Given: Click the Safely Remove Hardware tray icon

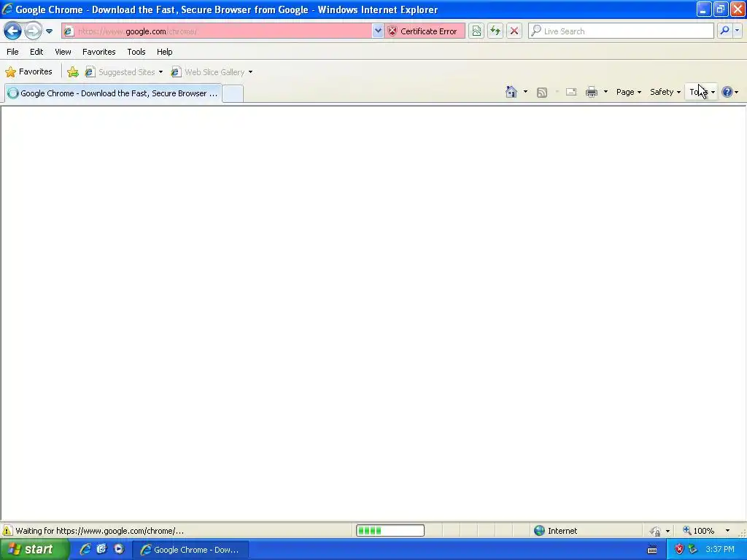Looking at the screenshot, I should [693, 550].
